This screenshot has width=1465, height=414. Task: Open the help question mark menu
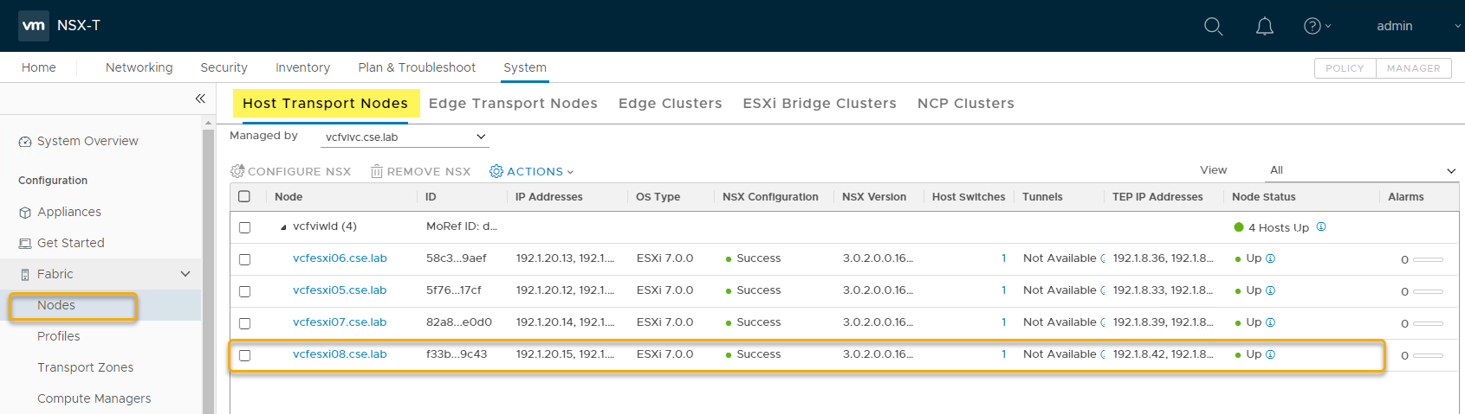click(x=1313, y=27)
